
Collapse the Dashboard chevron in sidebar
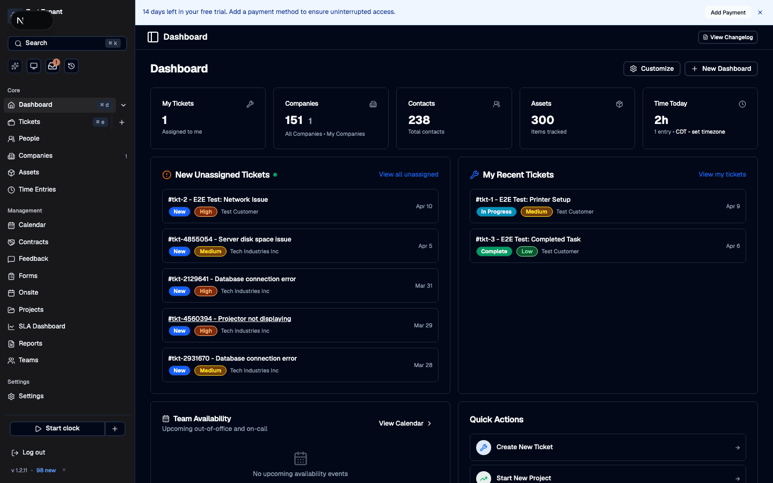tap(123, 105)
